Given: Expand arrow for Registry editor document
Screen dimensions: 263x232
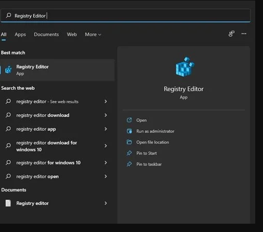Looking at the screenshot, I should coord(106,203).
